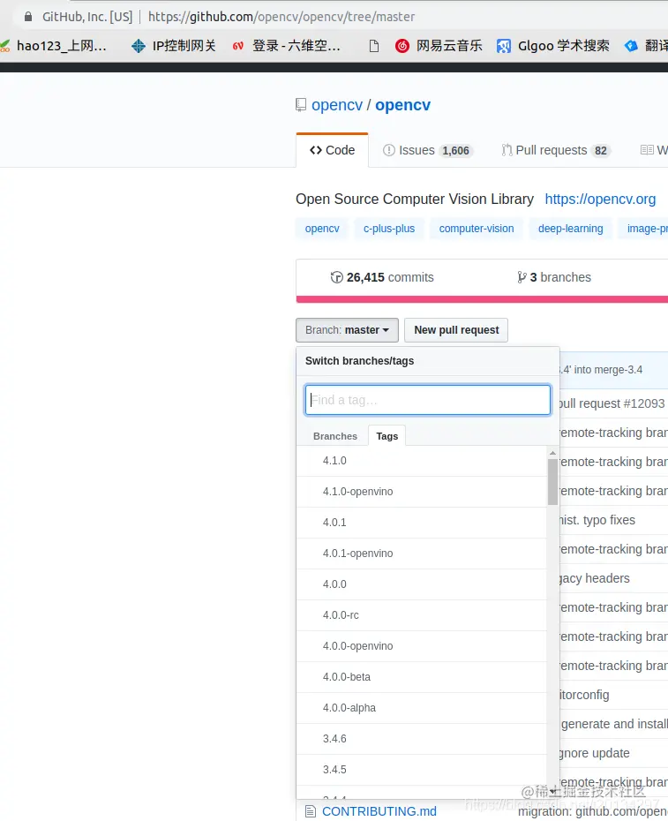Click the opencv owner link
Viewport: 668px width, 821px height.
[x=336, y=105]
